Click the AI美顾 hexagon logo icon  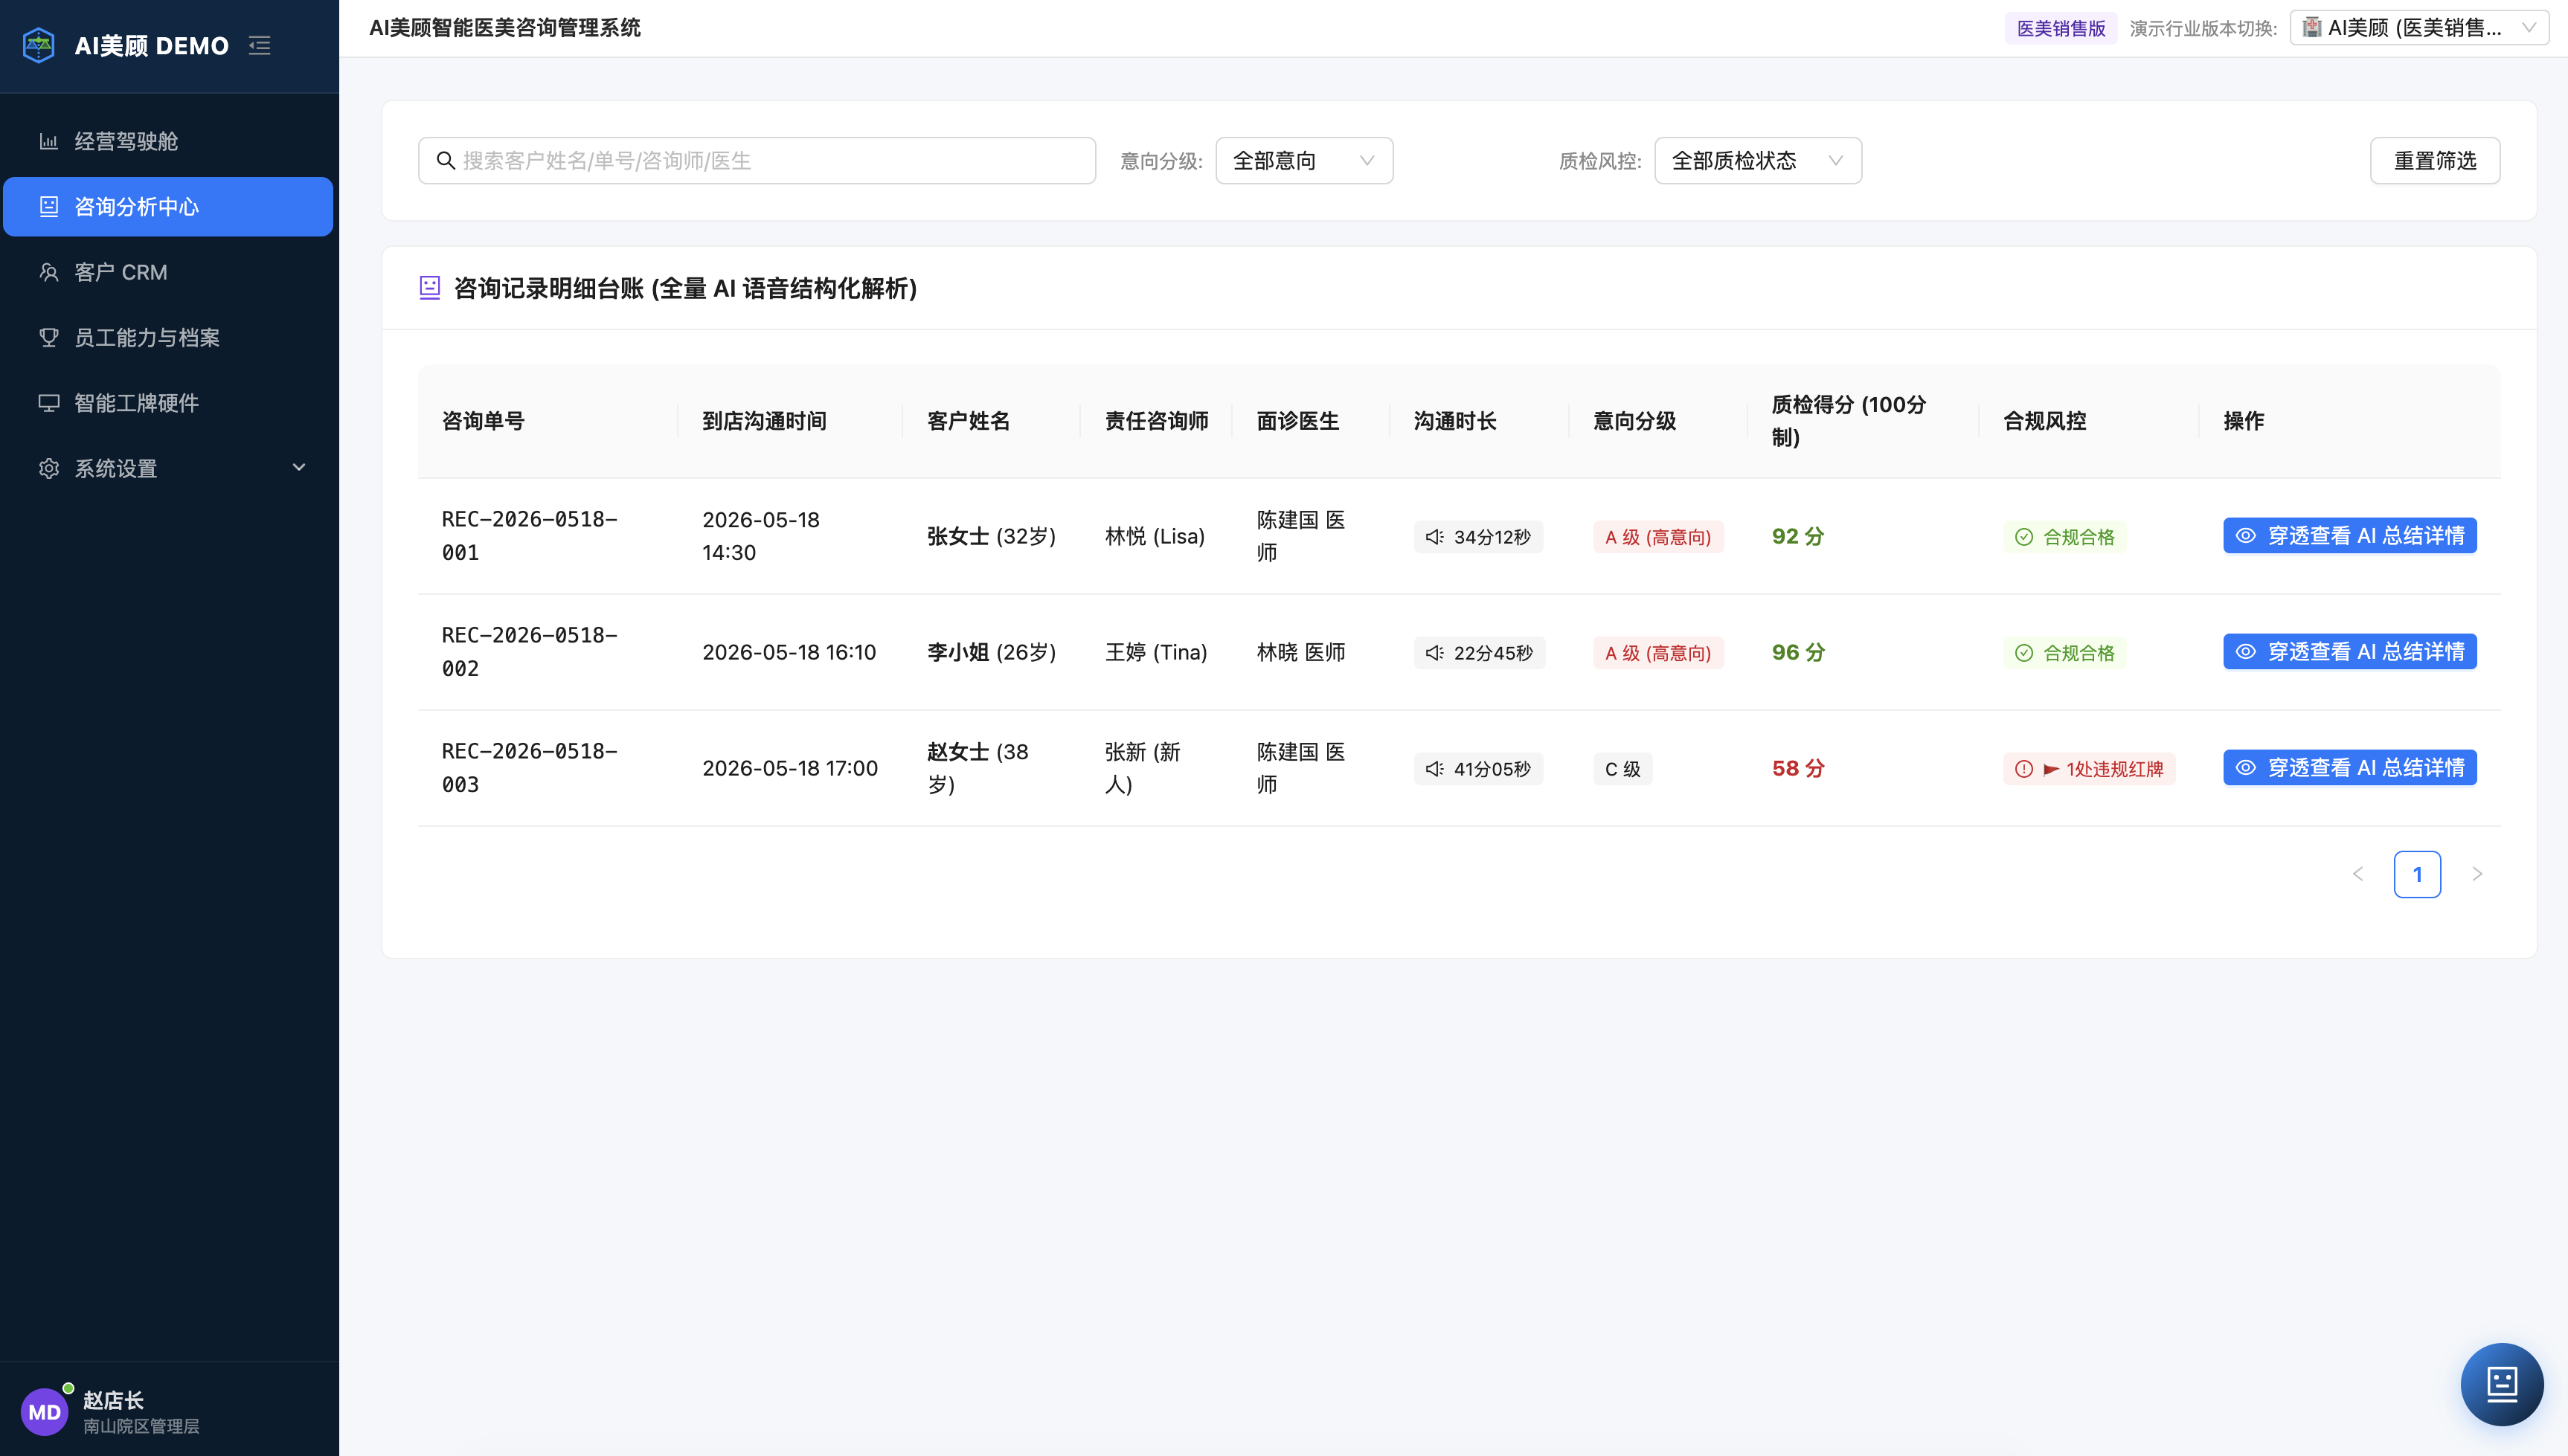39,45
